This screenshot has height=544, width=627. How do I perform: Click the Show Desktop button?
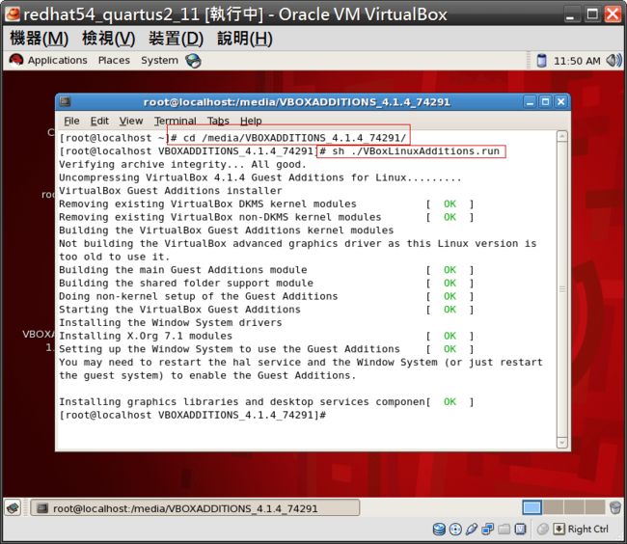coord(12,507)
